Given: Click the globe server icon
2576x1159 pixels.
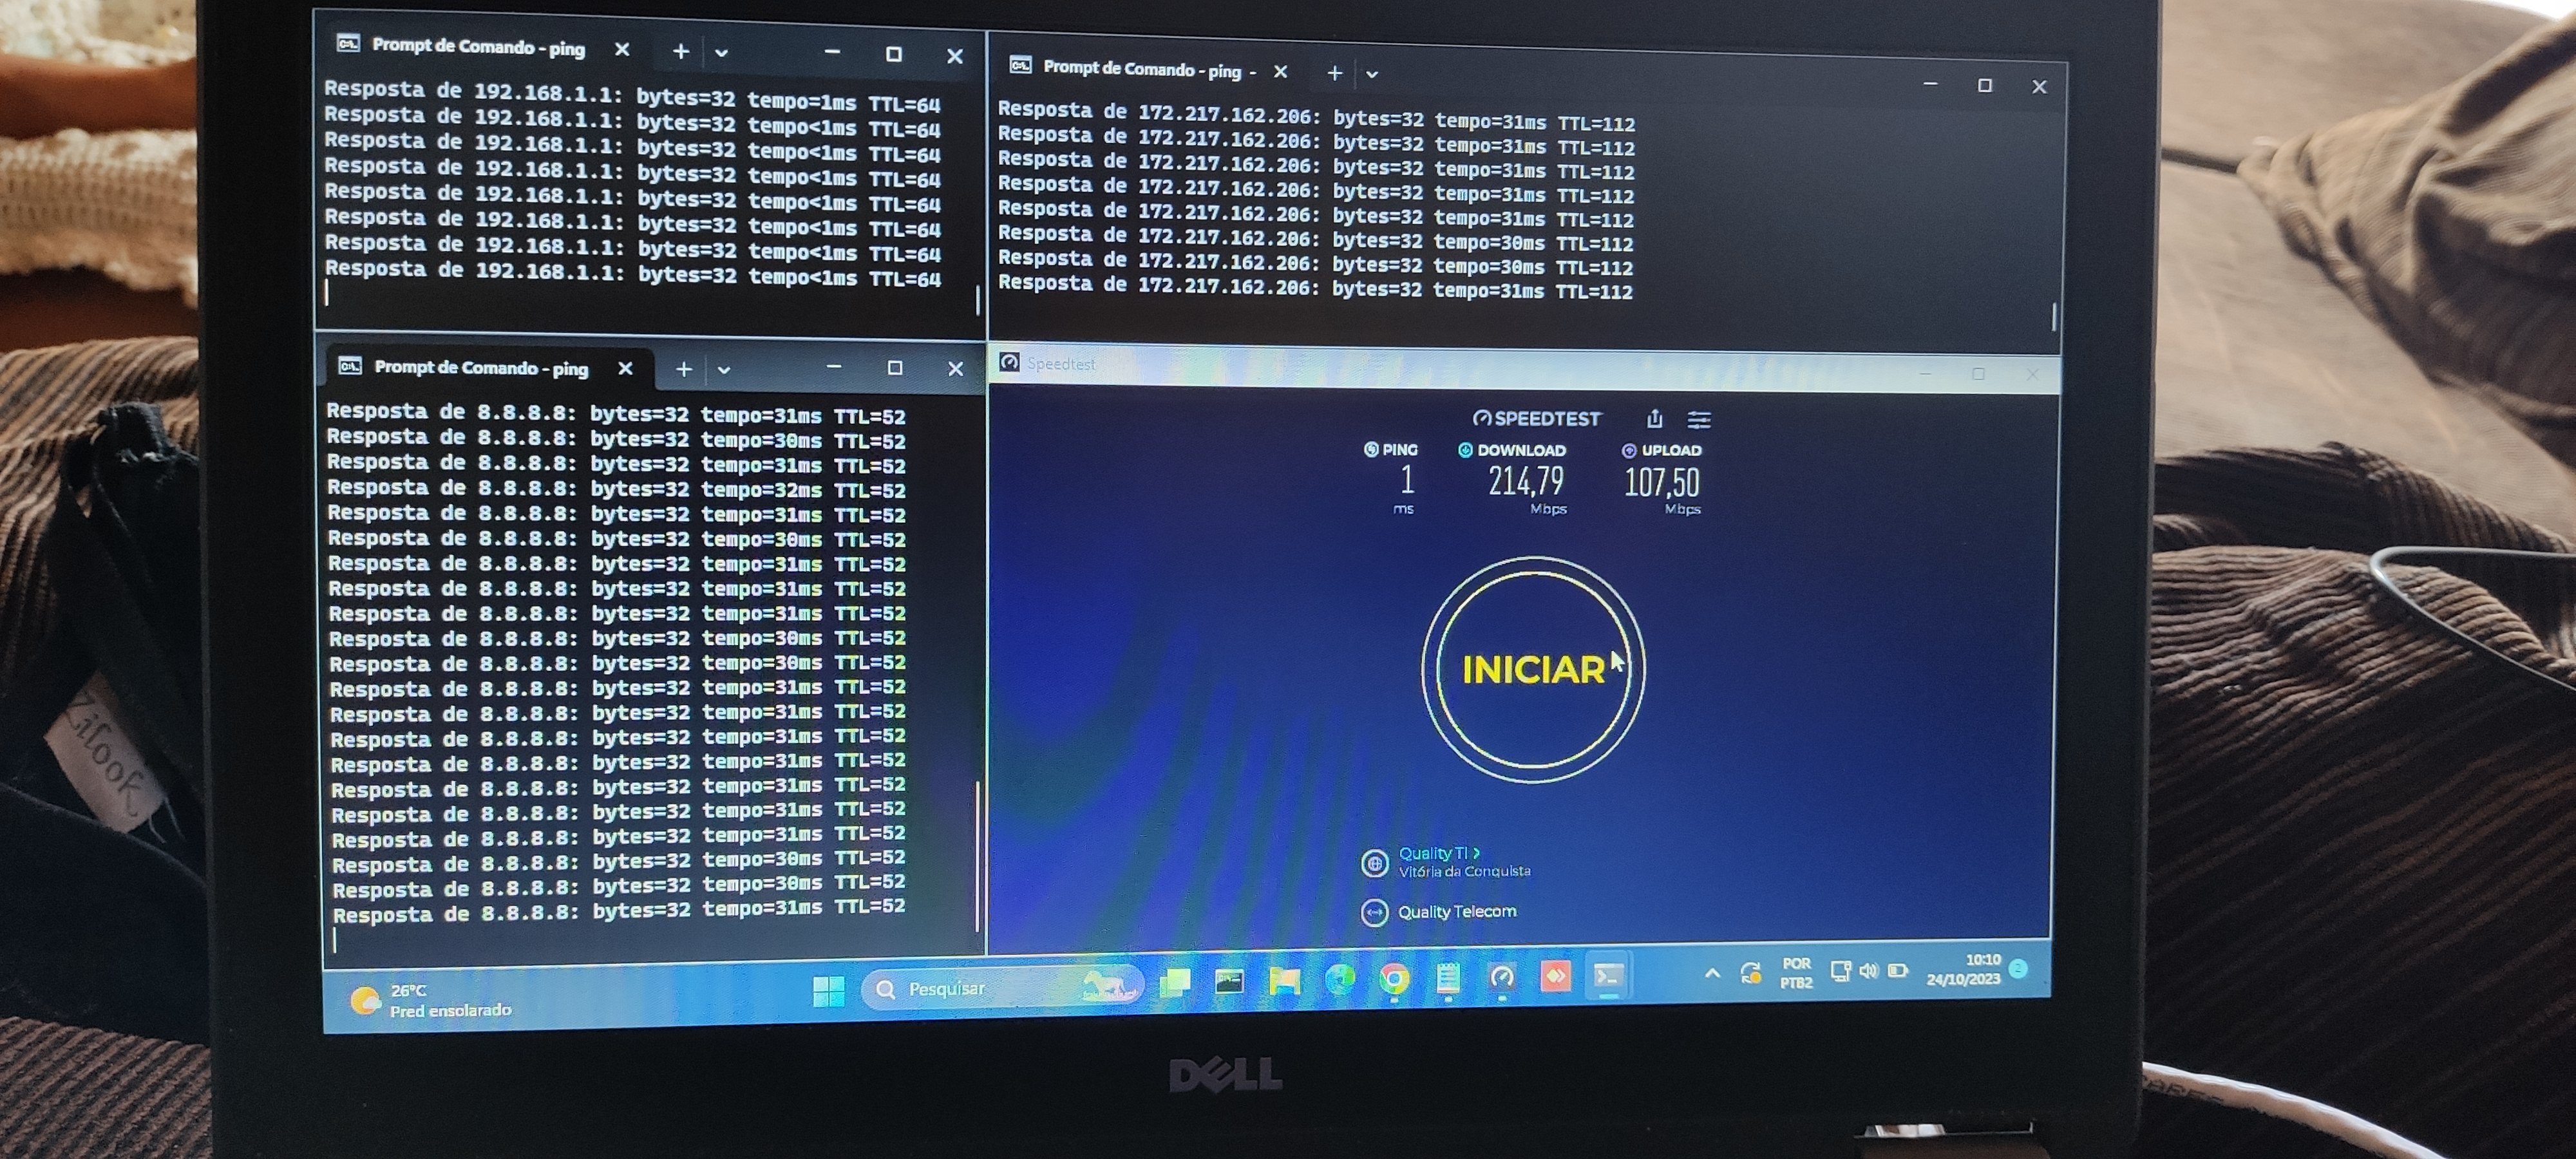Looking at the screenshot, I should pos(1374,862).
